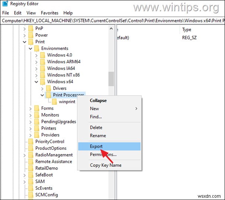Collapse the Windows x64 key
The image size is (225, 200).
[36, 82]
